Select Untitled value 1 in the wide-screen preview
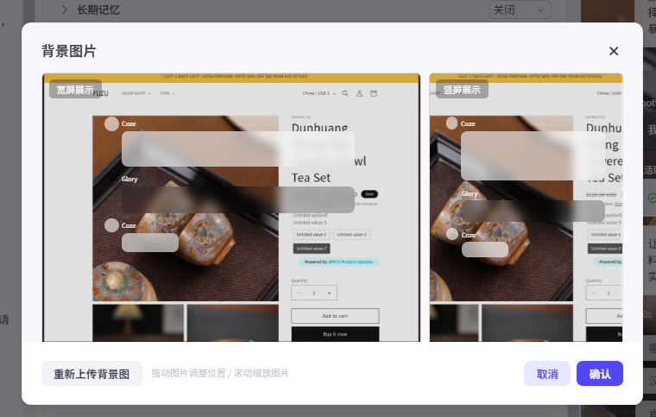Image resolution: width=656 pixels, height=417 pixels. [x=312, y=235]
